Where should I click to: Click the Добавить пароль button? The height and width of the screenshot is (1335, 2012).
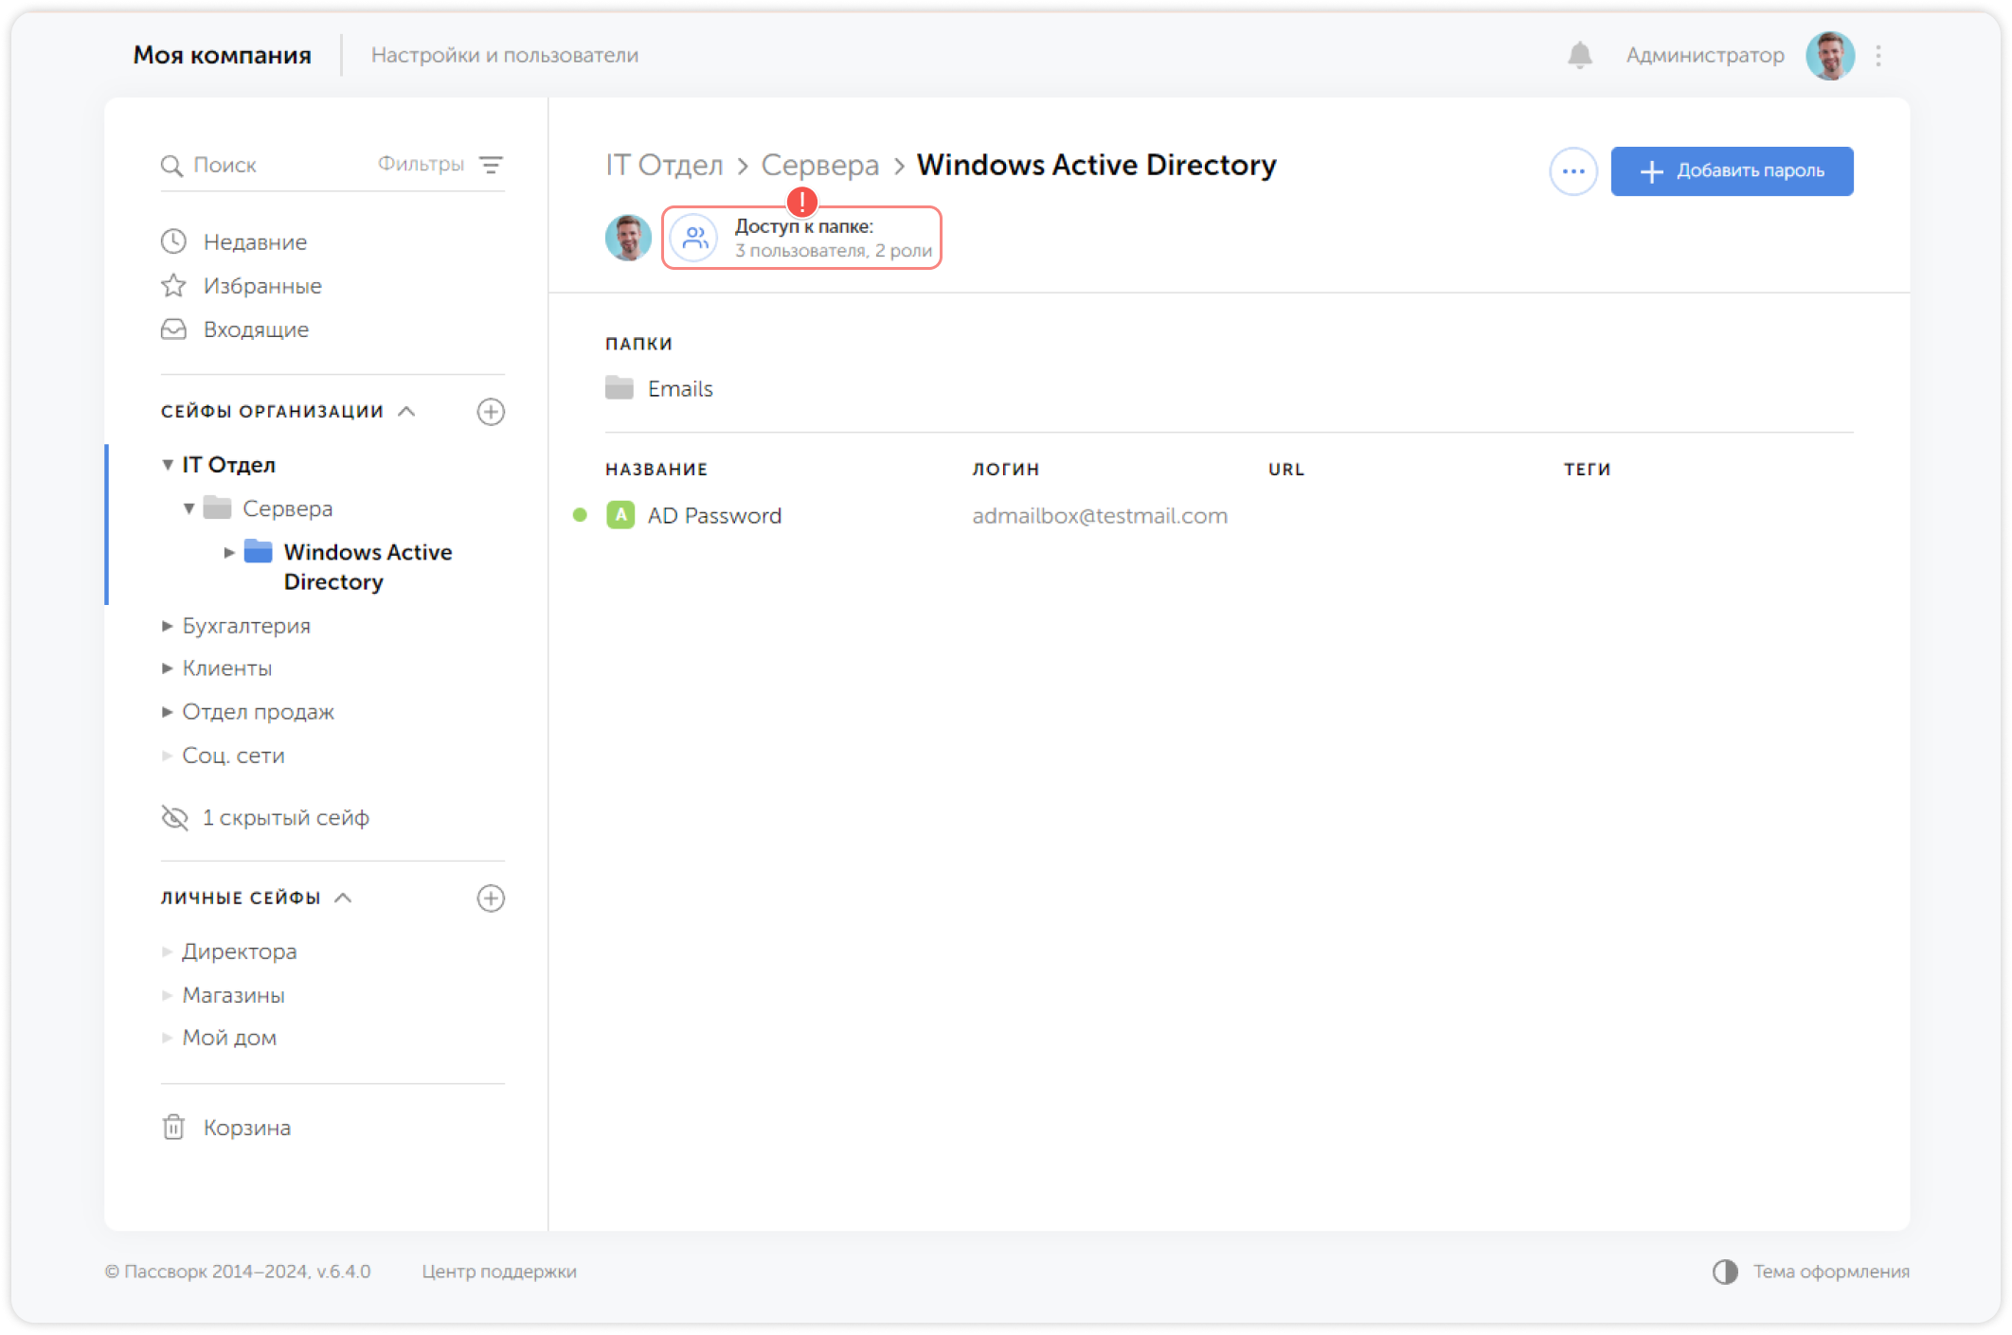(x=1731, y=171)
